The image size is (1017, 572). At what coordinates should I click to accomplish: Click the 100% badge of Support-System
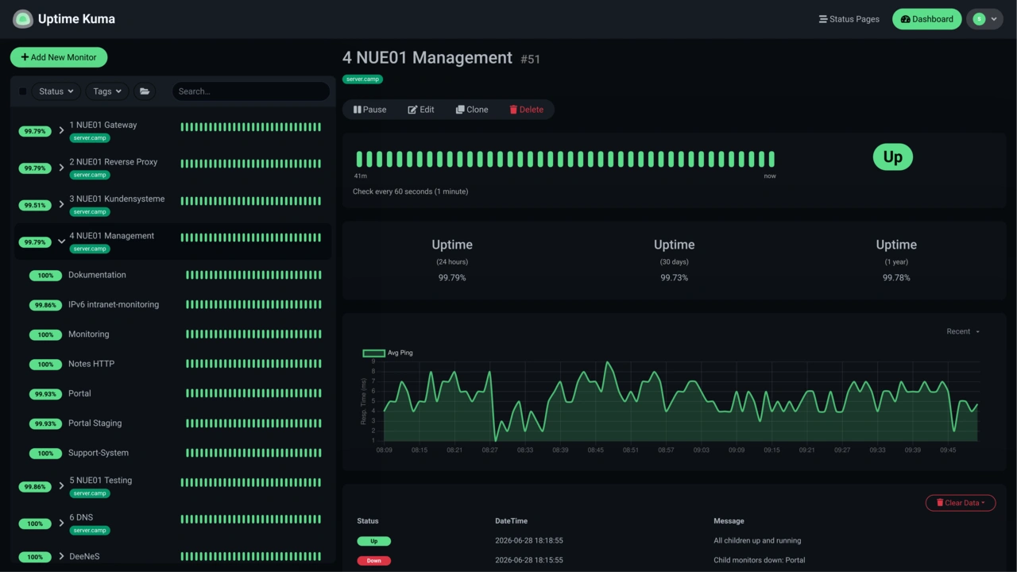point(45,454)
